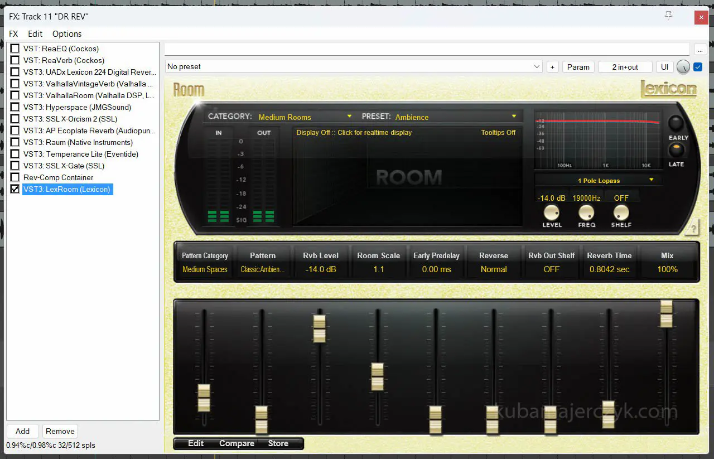The image size is (714, 459).
Task: Click the SHELF knob
Action: pos(621,212)
